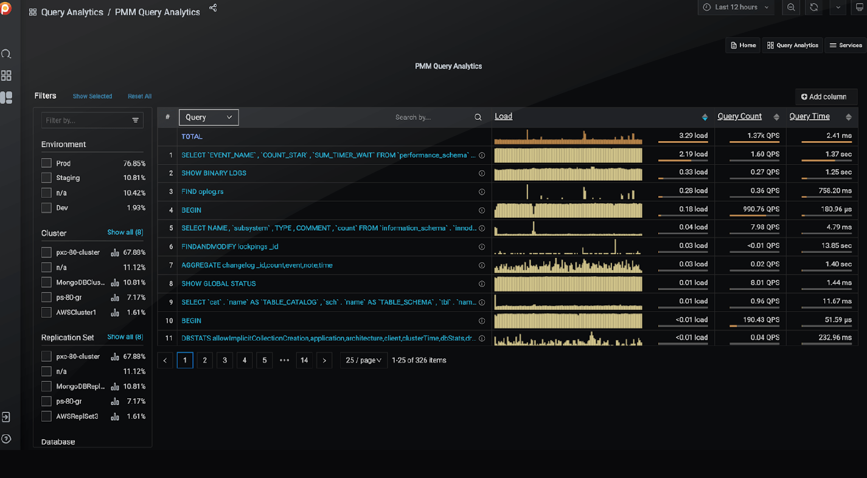Share the PMM Query Analytics dashboard

pyautogui.click(x=212, y=8)
